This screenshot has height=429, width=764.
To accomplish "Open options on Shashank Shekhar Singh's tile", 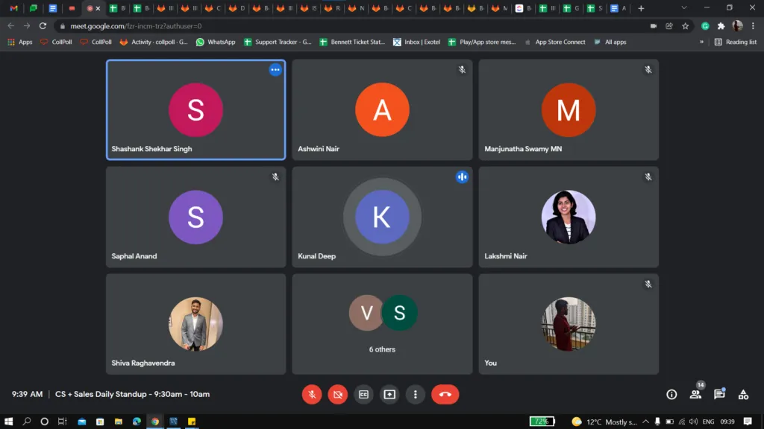I will 275,70.
